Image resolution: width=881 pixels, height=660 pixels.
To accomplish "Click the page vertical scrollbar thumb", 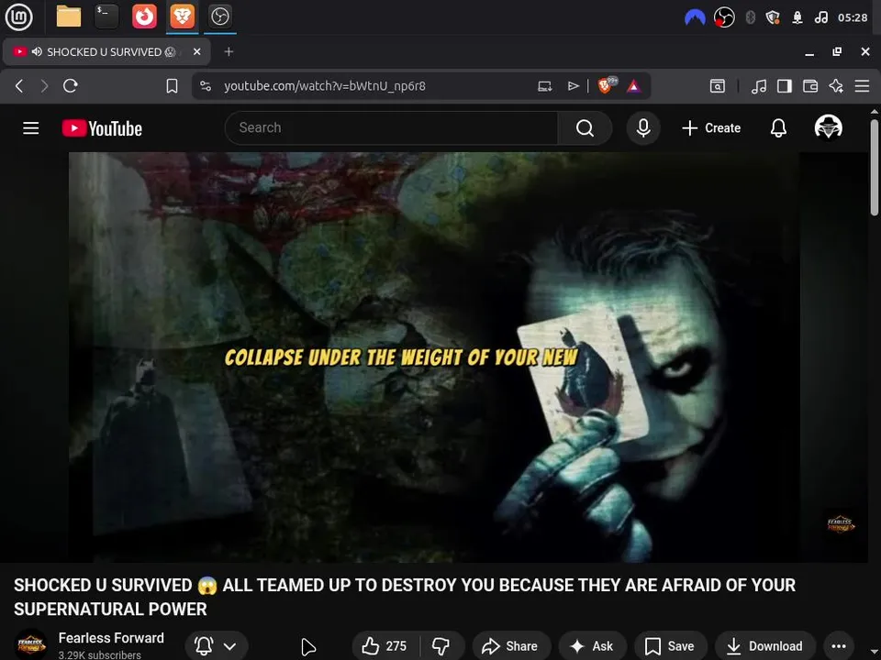I will (875, 167).
